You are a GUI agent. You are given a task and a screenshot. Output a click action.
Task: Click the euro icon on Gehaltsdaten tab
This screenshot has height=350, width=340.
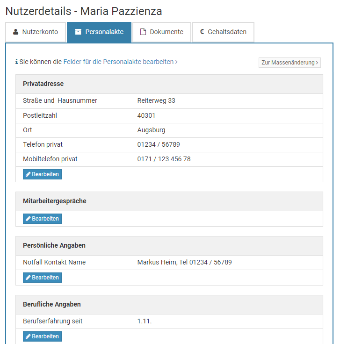pos(202,32)
